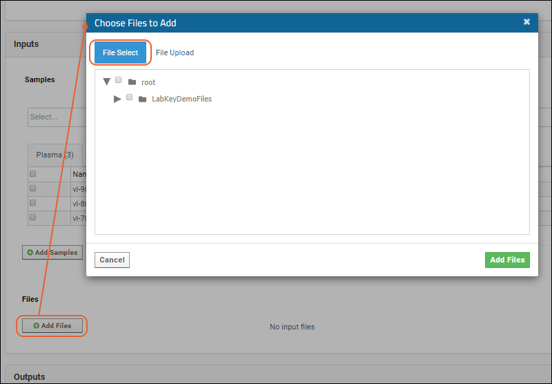This screenshot has width=552, height=384.
Task: Collapse the root folder tree node
Action: coord(107,81)
